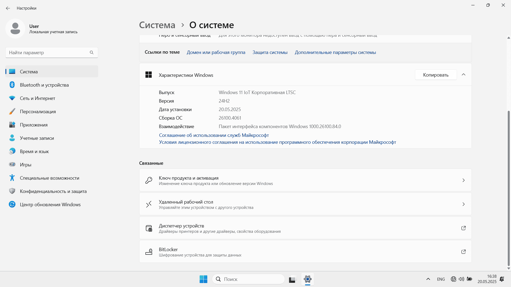Click the Пакет интерфейса компонентов Windows value
Image resolution: width=511 pixels, height=287 pixels.
[280, 126]
